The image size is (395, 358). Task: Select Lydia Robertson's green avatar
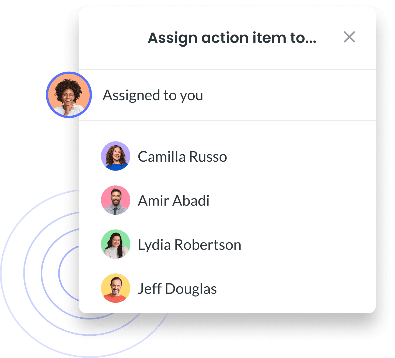coord(116,244)
